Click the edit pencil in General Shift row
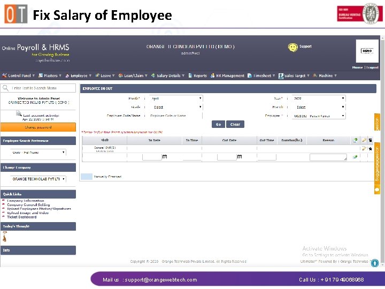 click(x=364, y=148)
